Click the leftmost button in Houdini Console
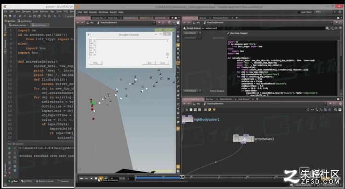The height and width of the screenshot is (189, 345). coord(96,63)
